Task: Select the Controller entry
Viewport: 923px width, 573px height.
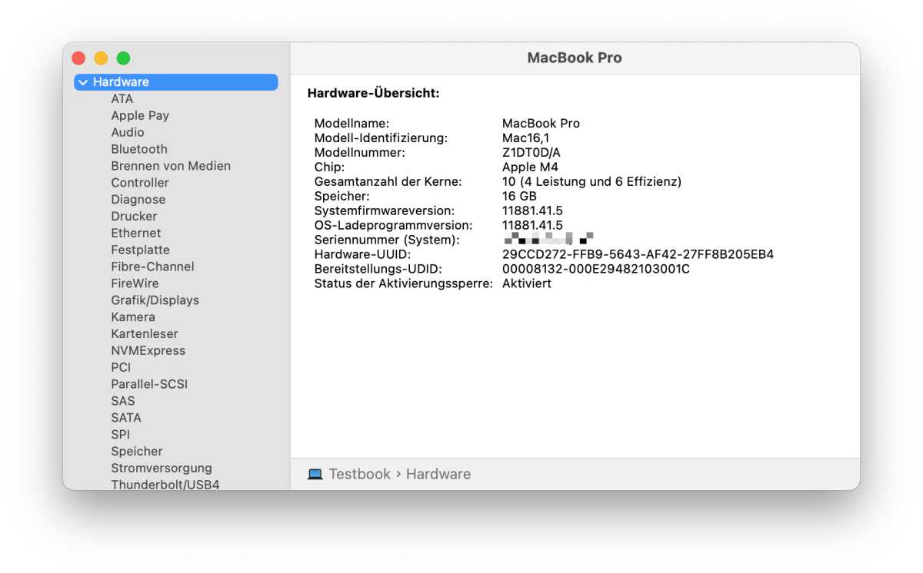Action: 140,183
